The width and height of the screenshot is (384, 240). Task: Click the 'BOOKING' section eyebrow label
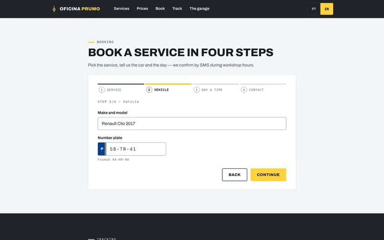105,42
